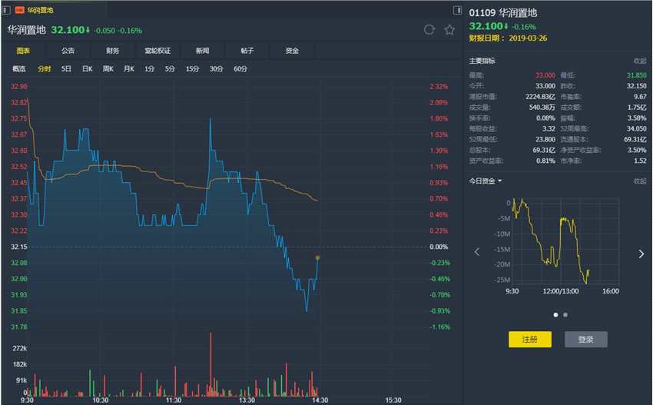
Task: Switch to the 公告 tab
Action: pyautogui.click(x=68, y=51)
